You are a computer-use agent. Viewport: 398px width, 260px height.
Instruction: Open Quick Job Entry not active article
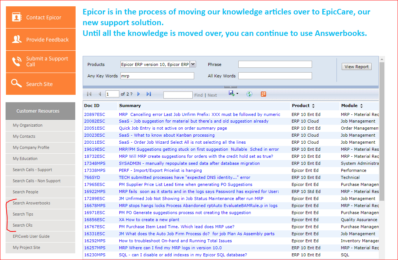173,129
